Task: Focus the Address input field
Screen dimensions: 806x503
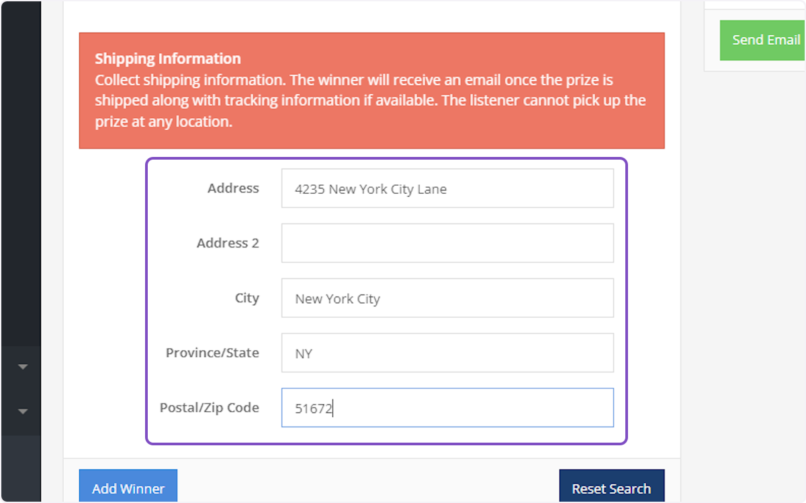Action: [447, 188]
